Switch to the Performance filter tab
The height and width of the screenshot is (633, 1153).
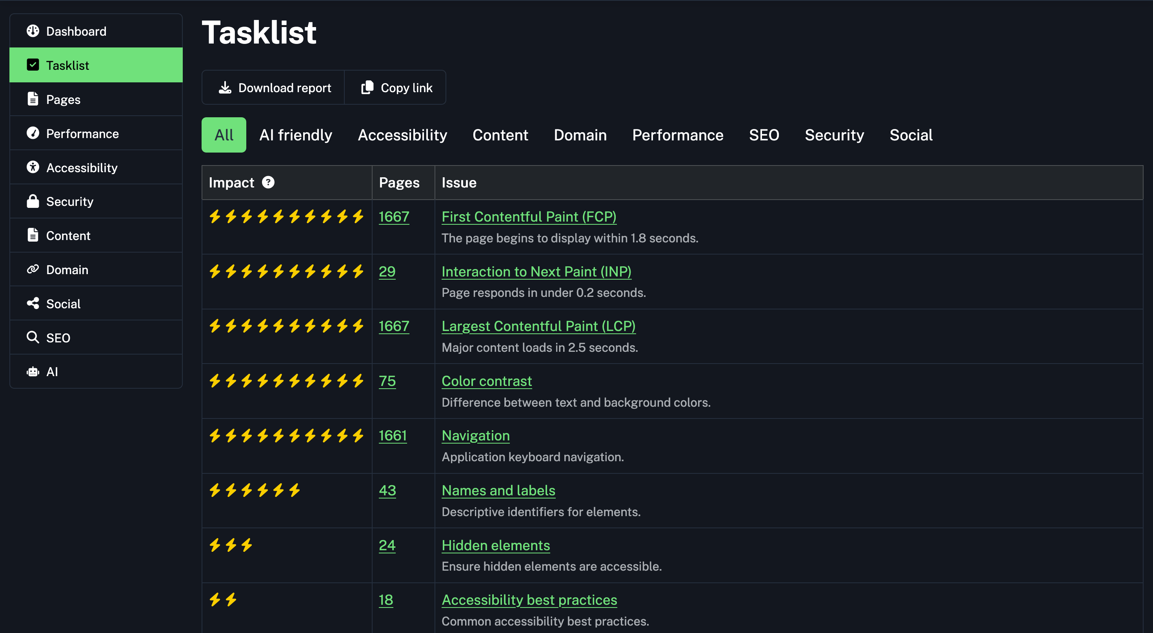(x=678, y=135)
